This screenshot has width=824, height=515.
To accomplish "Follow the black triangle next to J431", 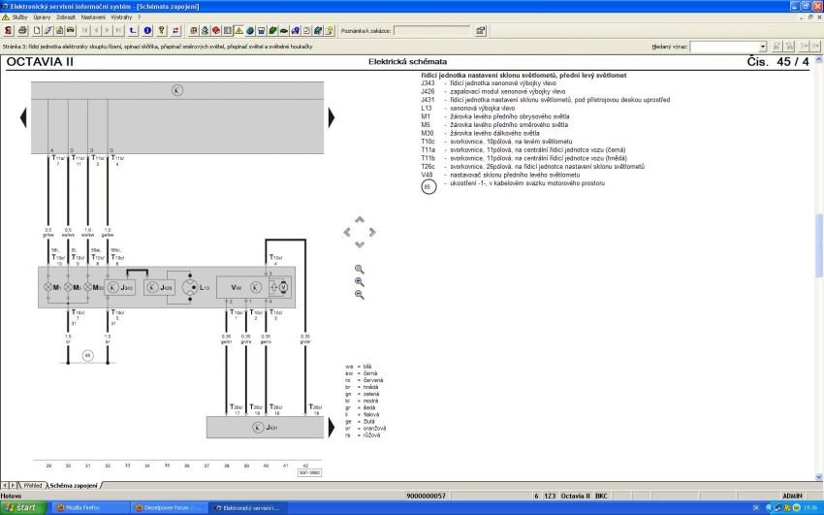I will pos(332,428).
